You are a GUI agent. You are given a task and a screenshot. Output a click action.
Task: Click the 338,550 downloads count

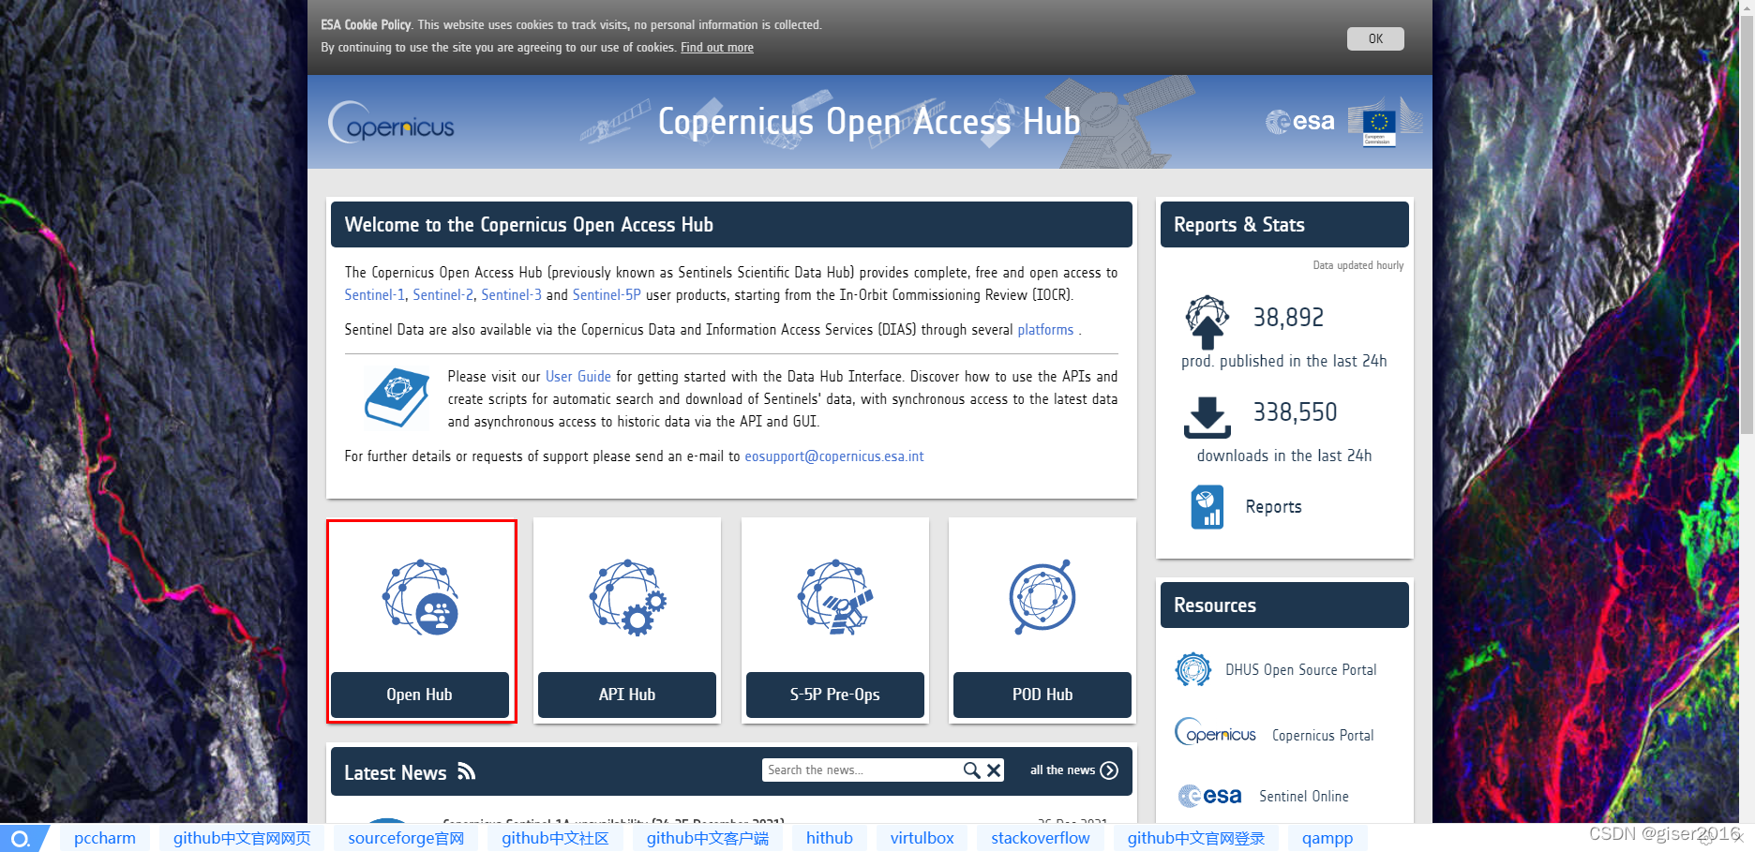point(1296,412)
